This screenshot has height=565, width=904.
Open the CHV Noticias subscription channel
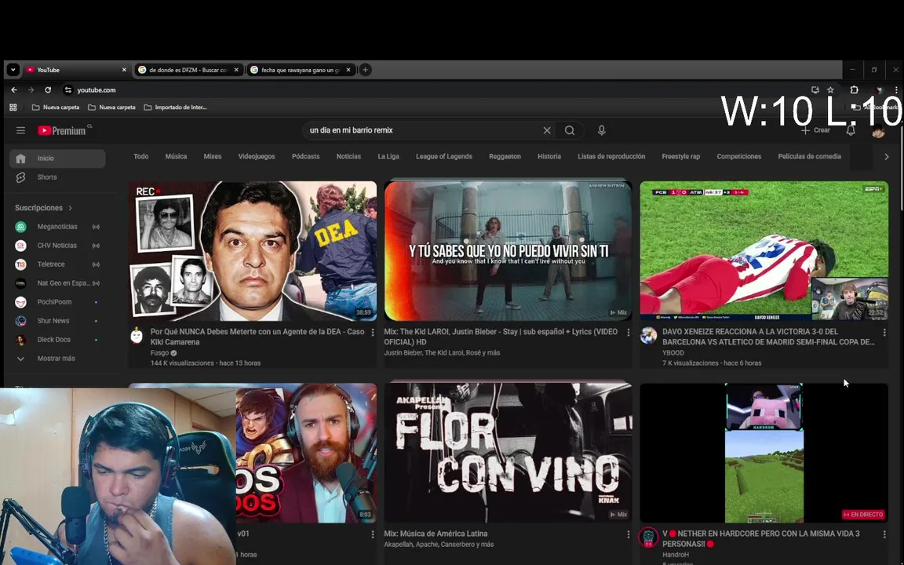point(57,246)
